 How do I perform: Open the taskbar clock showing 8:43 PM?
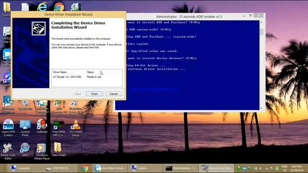297,168
